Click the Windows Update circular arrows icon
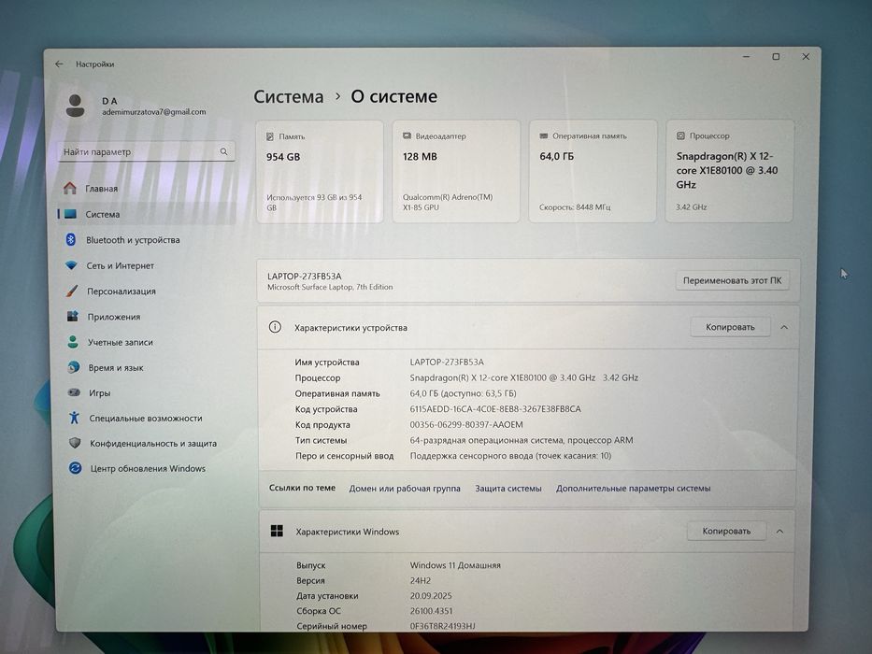Viewport: 872px width, 654px height. [x=75, y=468]
